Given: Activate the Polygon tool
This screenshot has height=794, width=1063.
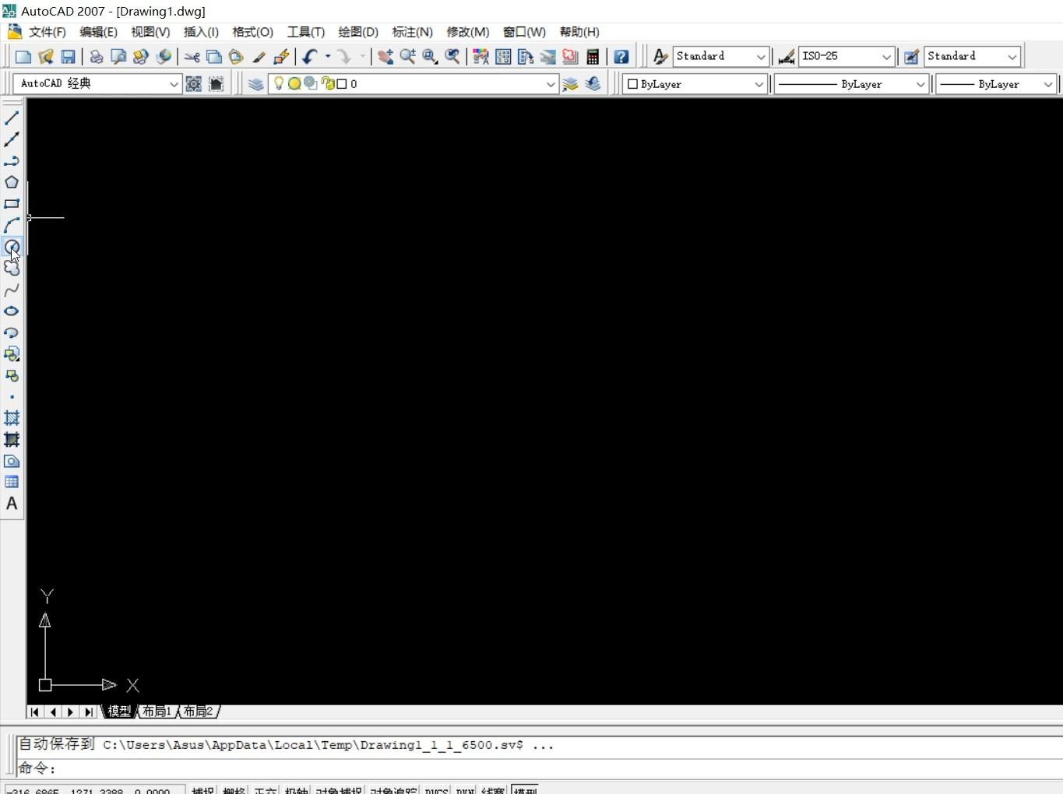Looking at the screenshot, I should pos(12,182).
